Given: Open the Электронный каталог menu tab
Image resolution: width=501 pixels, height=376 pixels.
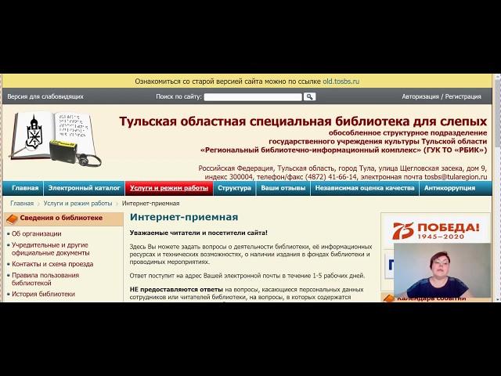Looking at the screenshot, I should [x=84, y=188].
